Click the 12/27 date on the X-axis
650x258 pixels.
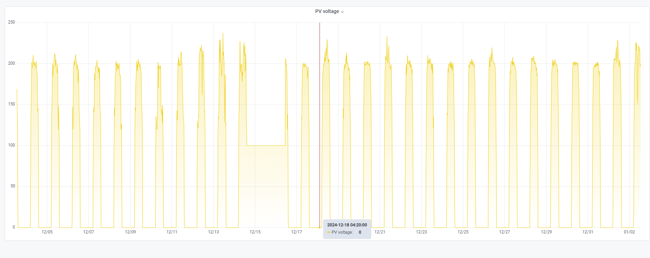click(x=505, y=232)
